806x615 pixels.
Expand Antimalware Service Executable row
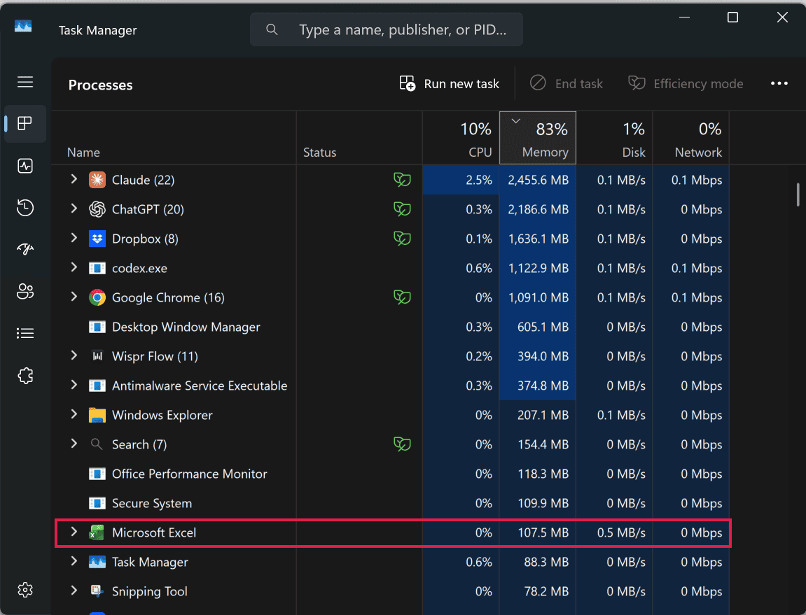click(x=74, y=384)
